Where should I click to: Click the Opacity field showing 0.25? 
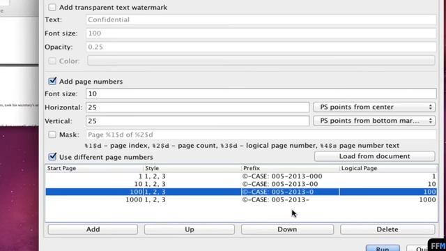coord(261,47)
